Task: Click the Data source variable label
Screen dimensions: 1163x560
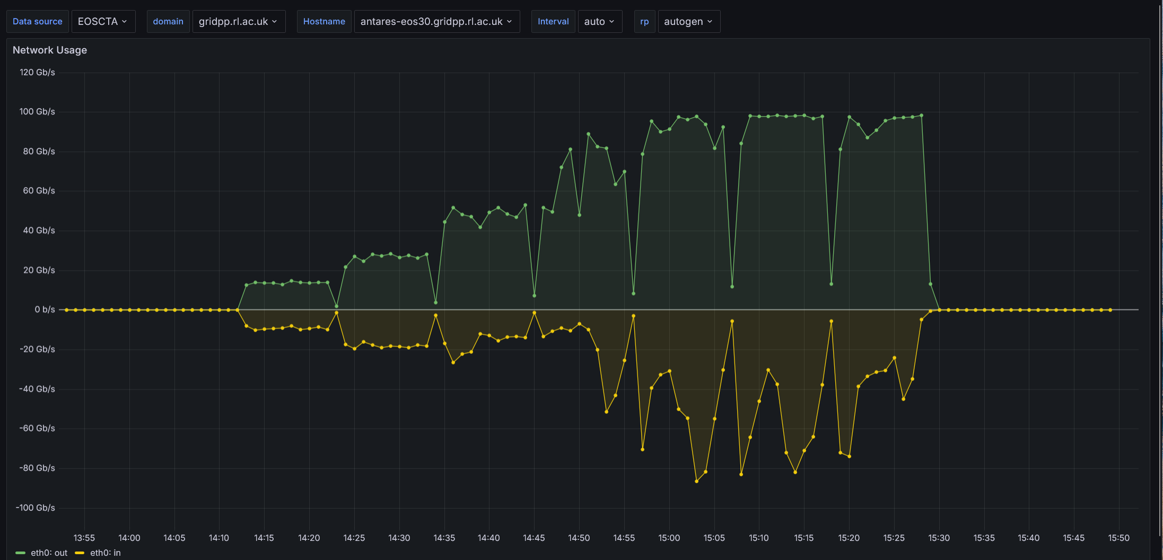Action: pyautogui.click(x=38, y=22)
